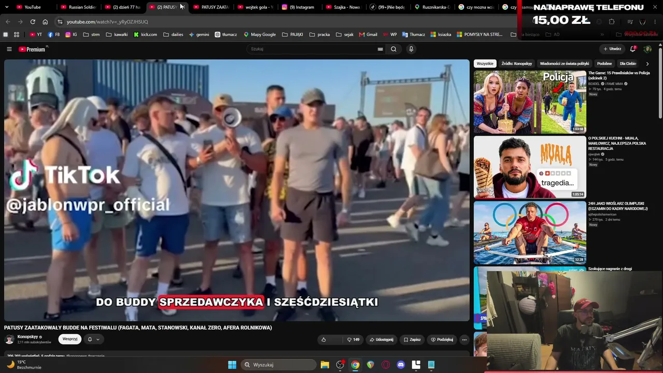The width and height of the screenshot is (663, 373).
Task: Show more filter chips with right chevron
Action: (x=647, y=64)
